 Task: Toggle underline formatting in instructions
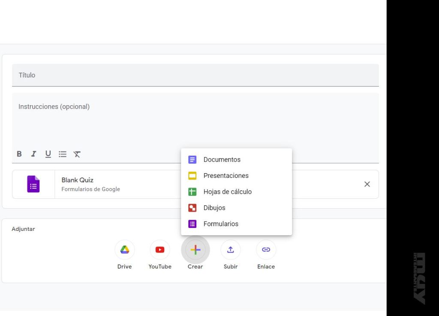pyautogui.click(x=48, y=154)
